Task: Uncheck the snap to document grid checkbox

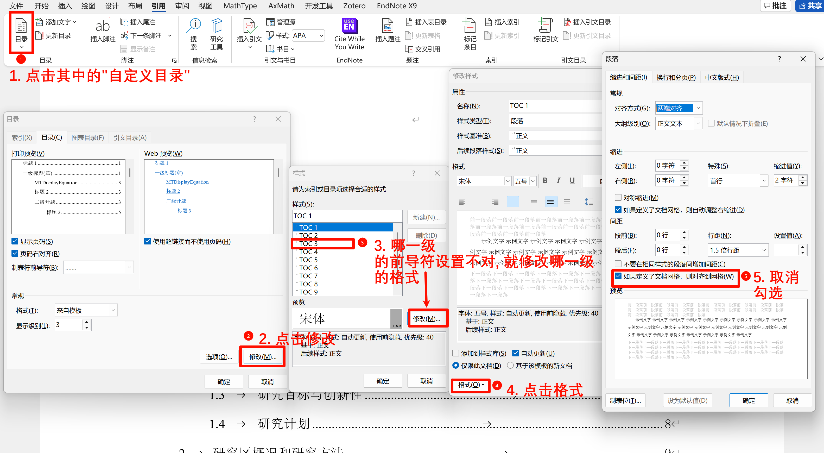Action: [x=618, y=276]
